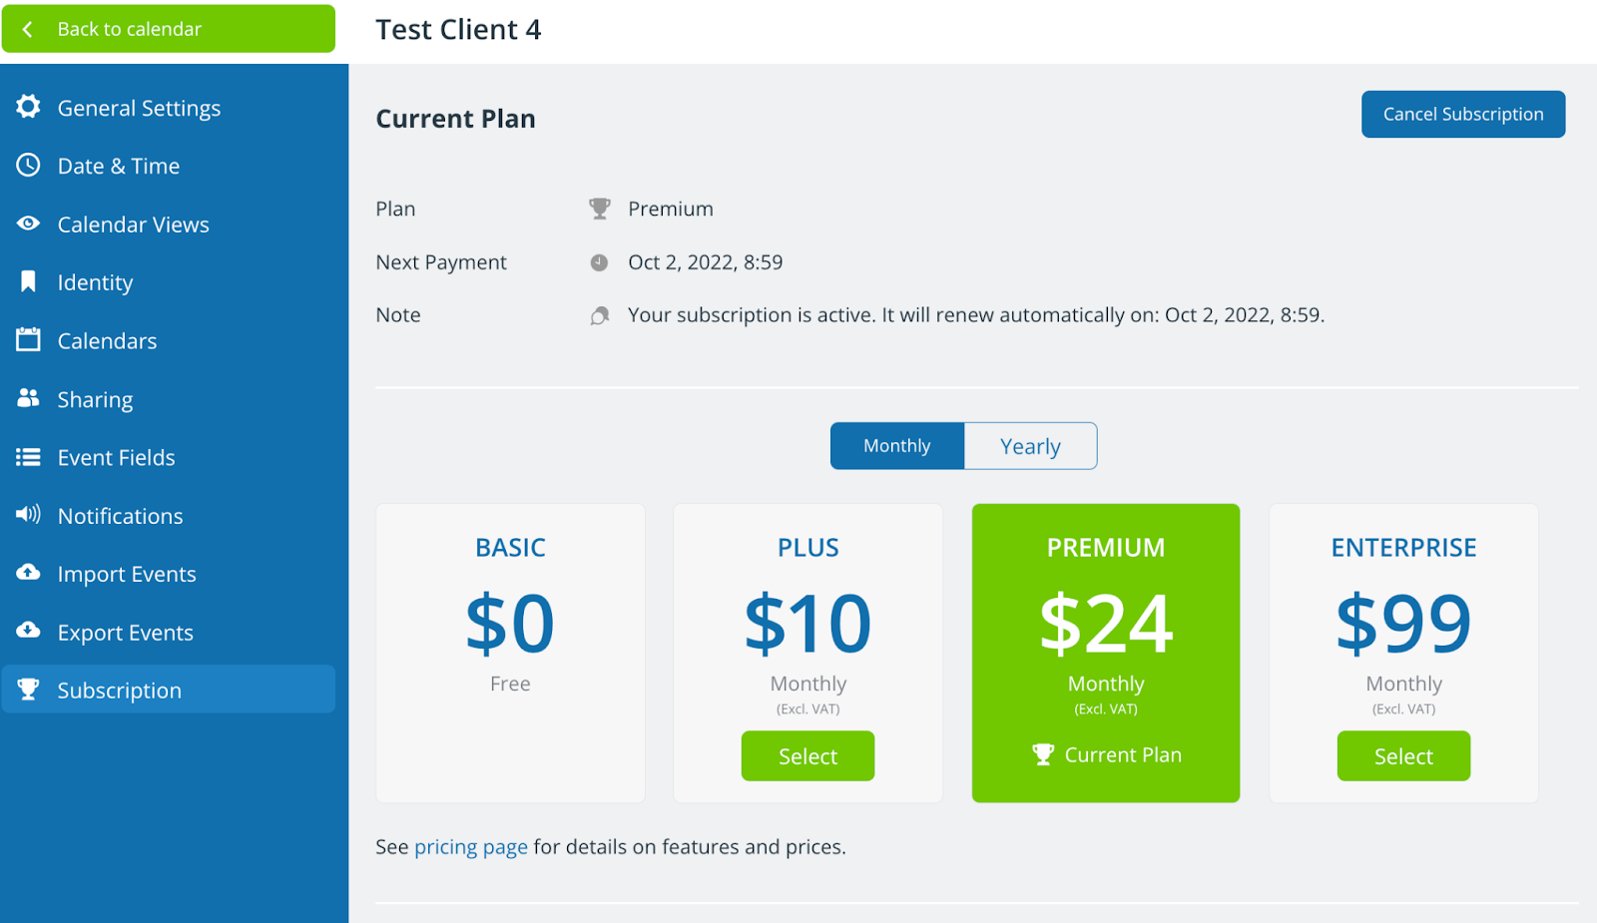Screen dimensions: 1597x923
Task: Click the Notifications speaker icon
Action: [x=28, y=515]
